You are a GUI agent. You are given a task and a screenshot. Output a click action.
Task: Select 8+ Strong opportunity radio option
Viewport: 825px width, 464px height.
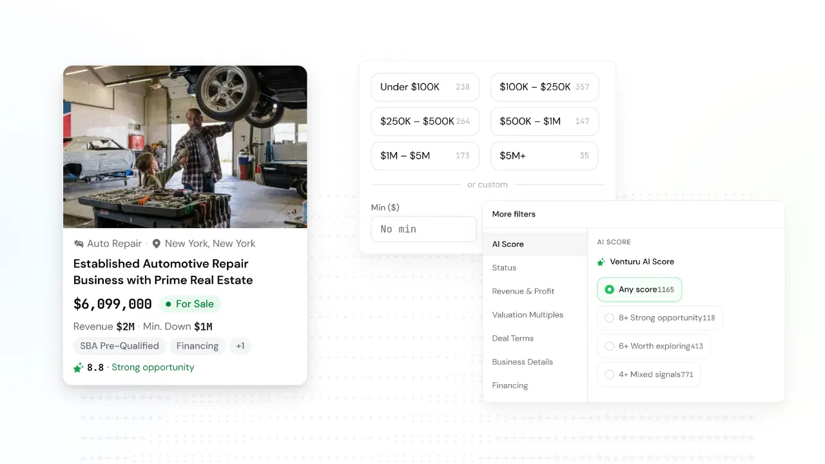click(x=610, y=318)
